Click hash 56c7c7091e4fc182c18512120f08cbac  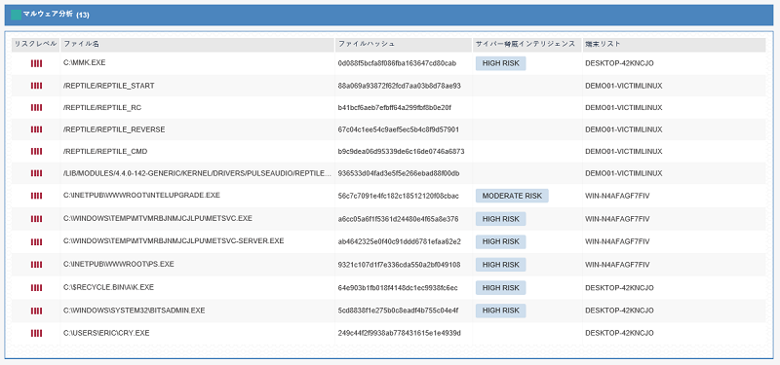[x=398, y=196]
